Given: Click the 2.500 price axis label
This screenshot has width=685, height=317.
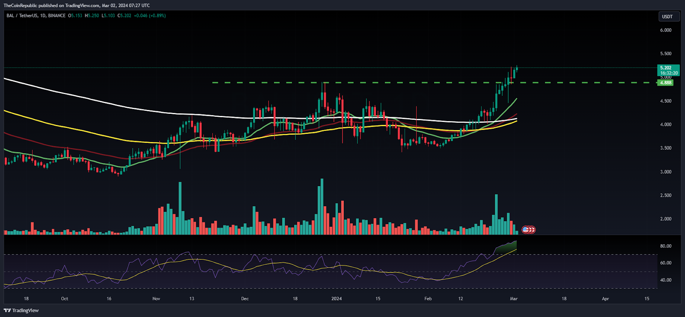Looking at the screenshot, I should (666, 196).
